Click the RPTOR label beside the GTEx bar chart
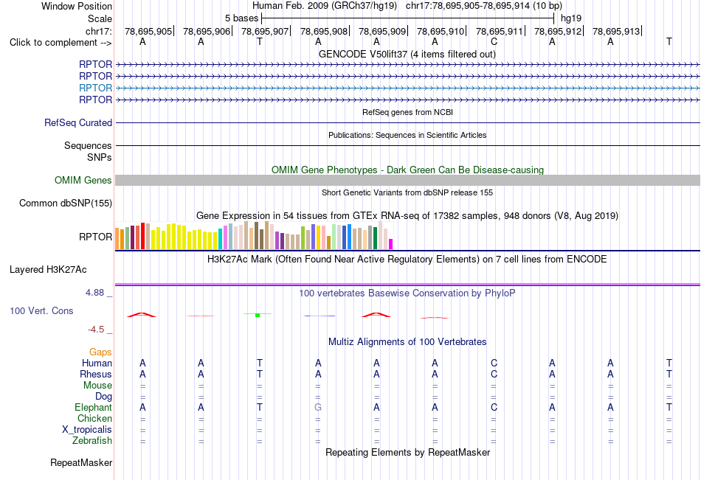701x480 pixels. (x=95, y=237)
